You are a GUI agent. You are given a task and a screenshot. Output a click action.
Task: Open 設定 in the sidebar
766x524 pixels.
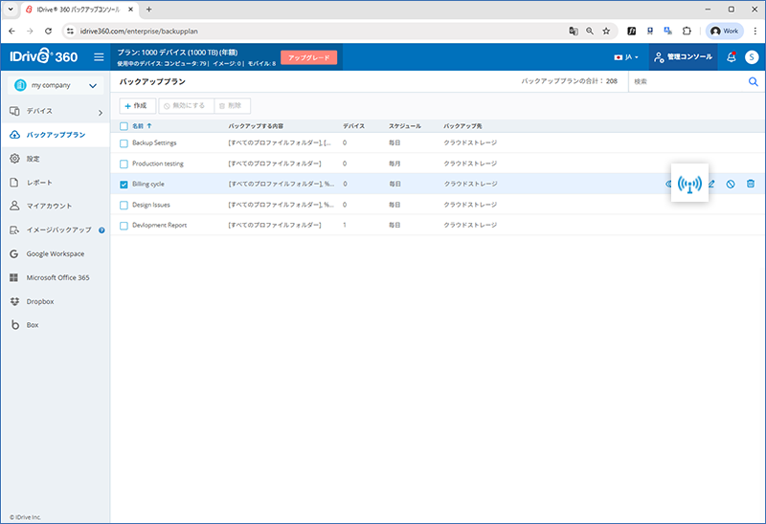(34, 158)
